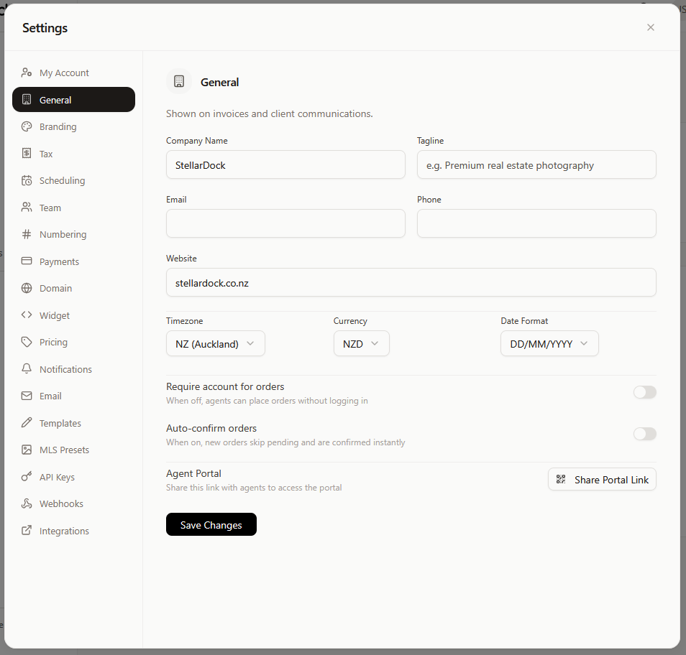This screenshot has width=686, height=655.
Task: Go to the My Account section
Action: coord(64,73)
